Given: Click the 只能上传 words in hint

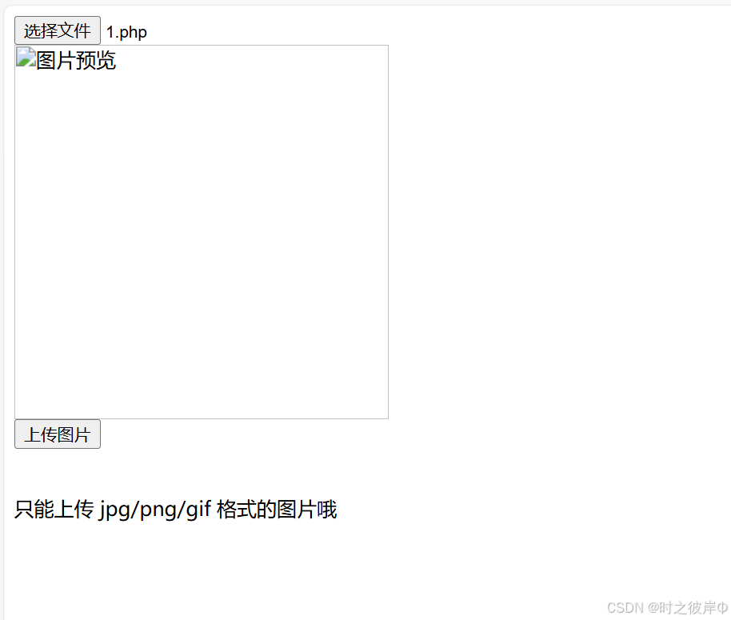Looking at the screenshot, I should pos(54,509).
